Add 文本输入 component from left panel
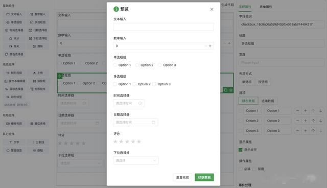Viewport: 327px width, 188px height. click(14, 14)
